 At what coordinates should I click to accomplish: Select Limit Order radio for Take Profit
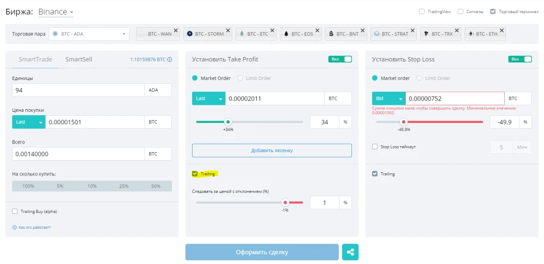tap(240, 78)
